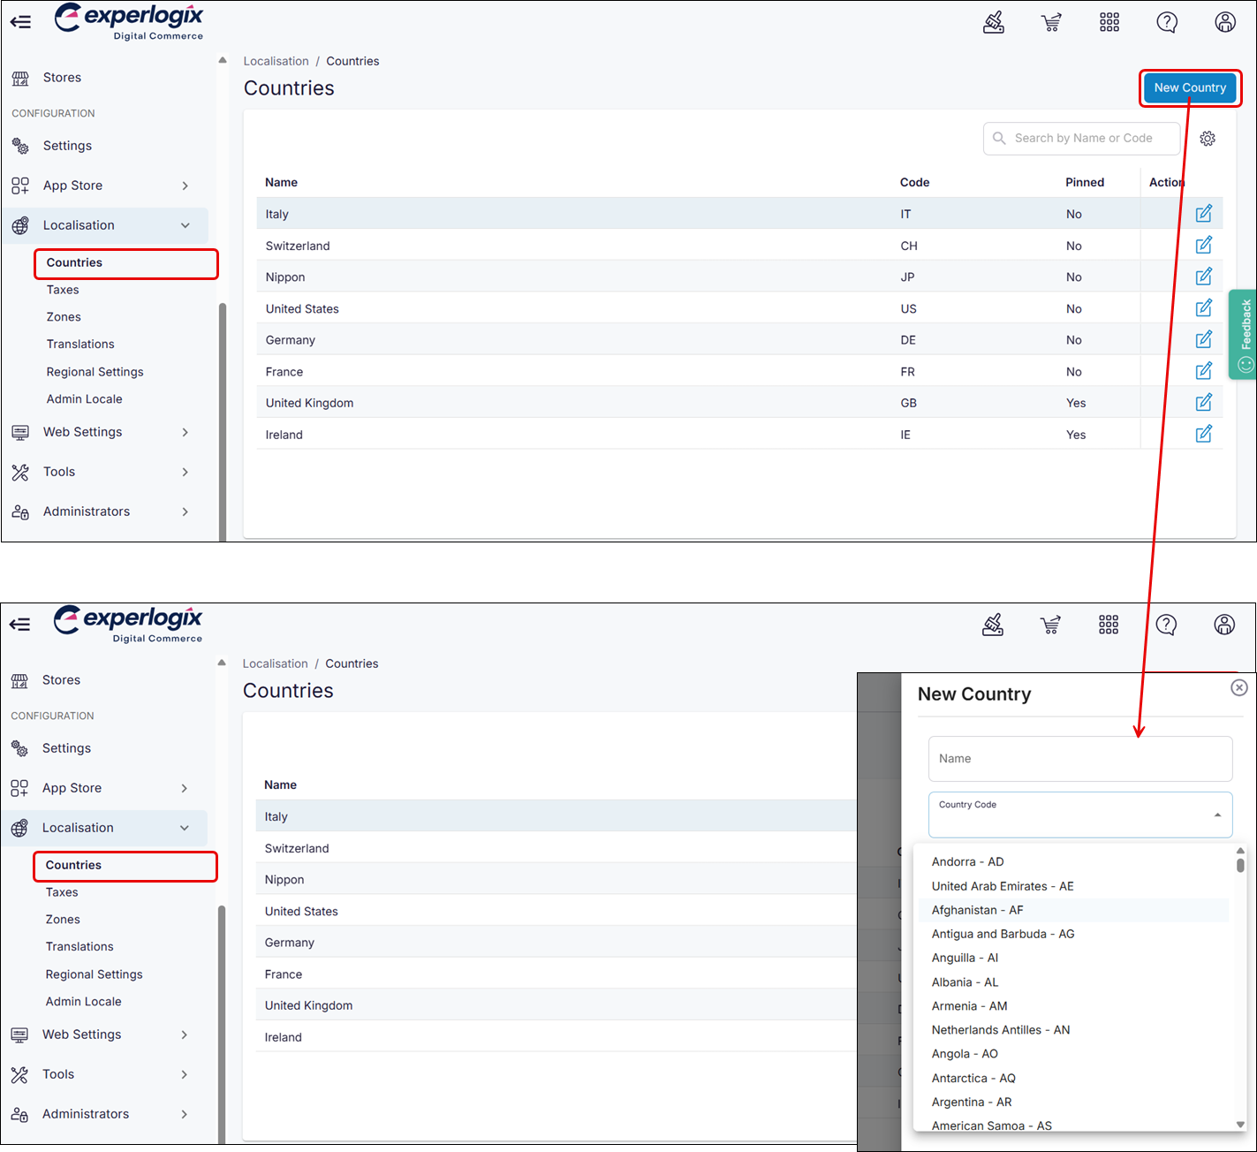Click the New Country button
Image resolution: width=1257 pixels, height=1152 pixels.
(1189, 87)
